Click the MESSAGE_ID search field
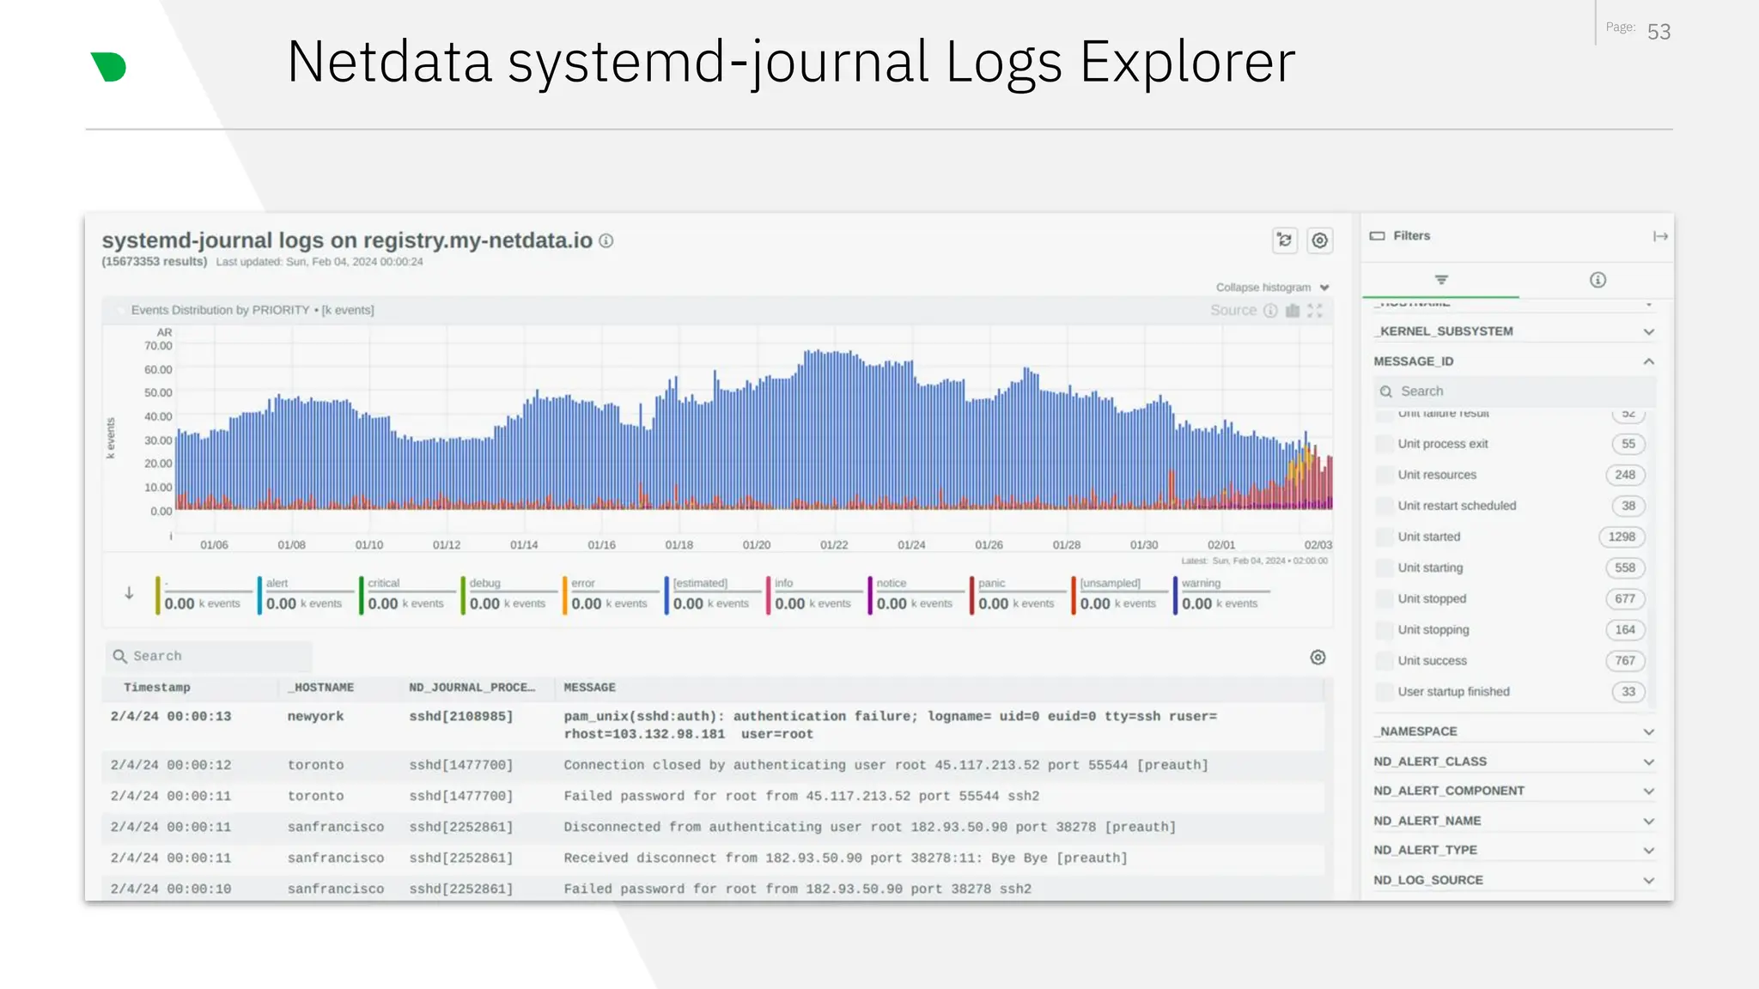Image resolution: width=1759 pixels, height=989 pixels. [x=1513, y=391]
